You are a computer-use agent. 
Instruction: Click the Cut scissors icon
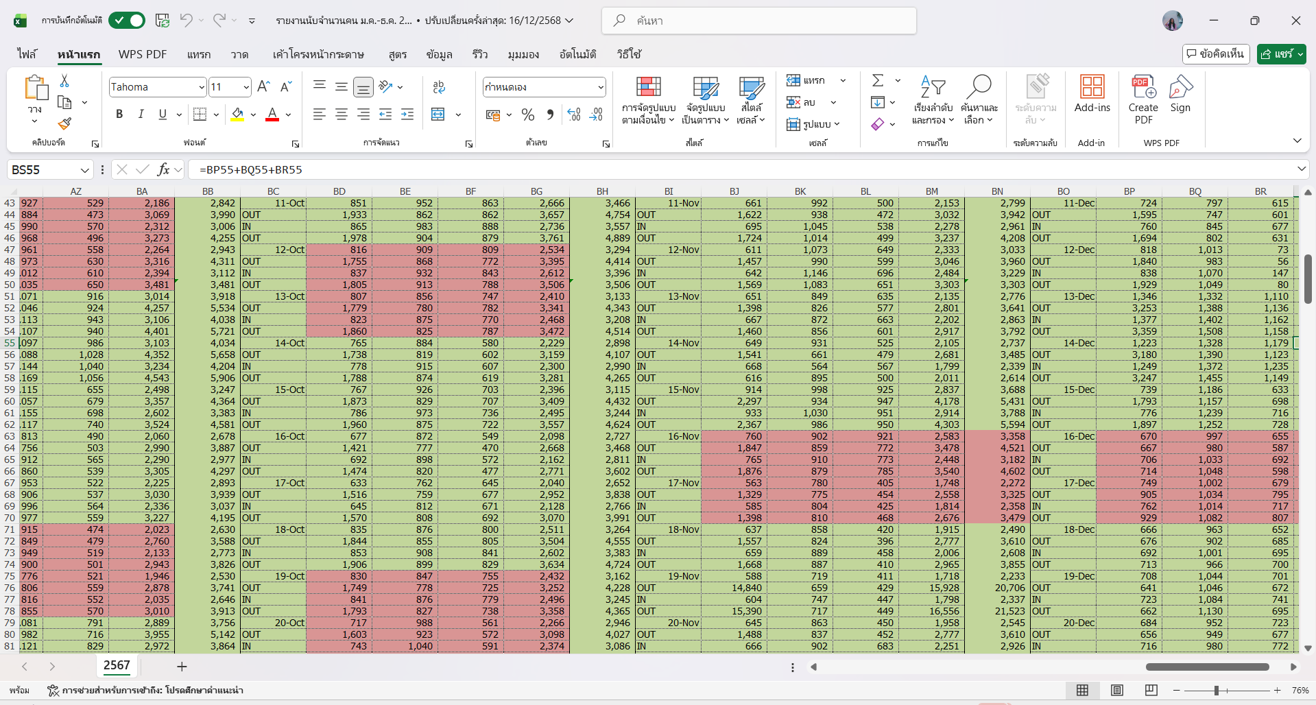[x=64, y=81]
